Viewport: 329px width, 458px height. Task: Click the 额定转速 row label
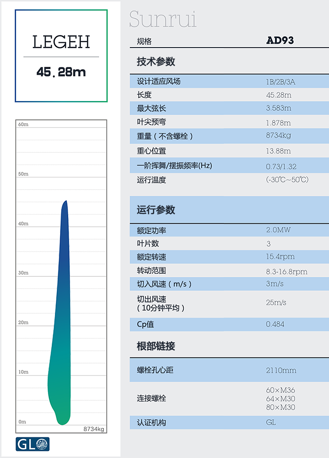(151, 257)
